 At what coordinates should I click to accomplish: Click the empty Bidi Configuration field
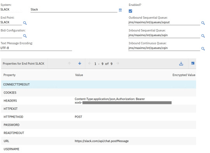tap(11, 35)
